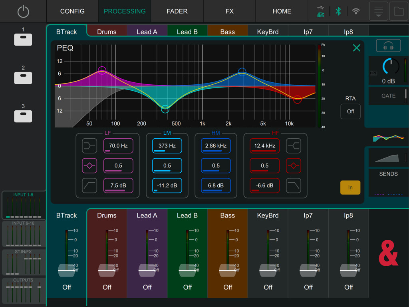Open the show library folder icon
The width and height of the screenshot is (409, 307).
[x=398, y=11]
